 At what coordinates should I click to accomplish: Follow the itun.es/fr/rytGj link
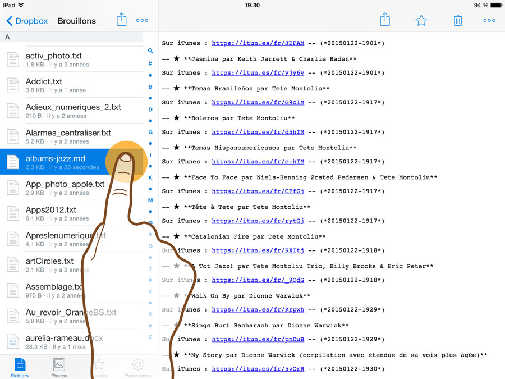point(258,221)
